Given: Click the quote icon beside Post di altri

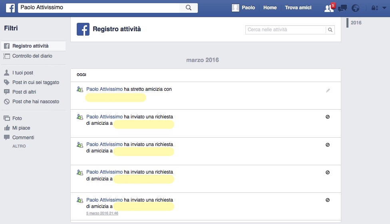Looking at the screenshot, I should 7,92.
